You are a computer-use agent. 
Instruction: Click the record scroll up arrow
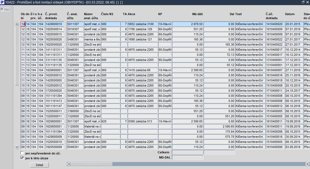(17, 24)
